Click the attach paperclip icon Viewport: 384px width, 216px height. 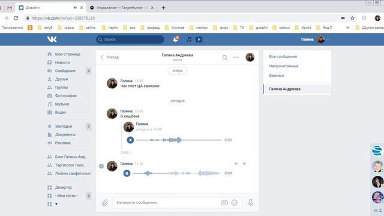pyautogui.click(x=104, y=203)
